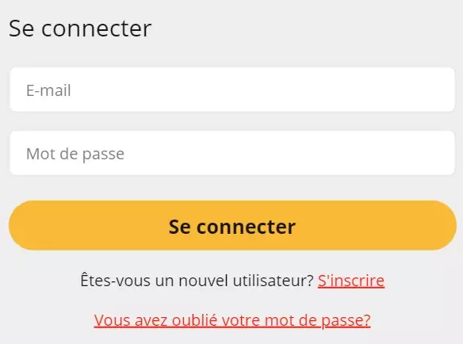Open the S'inscrire registration link
The image size is (463, 344).
click(x=351, y=281)
